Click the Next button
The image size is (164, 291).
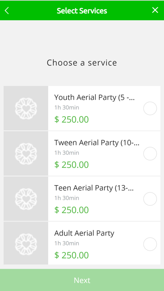[x=82, y=280]
